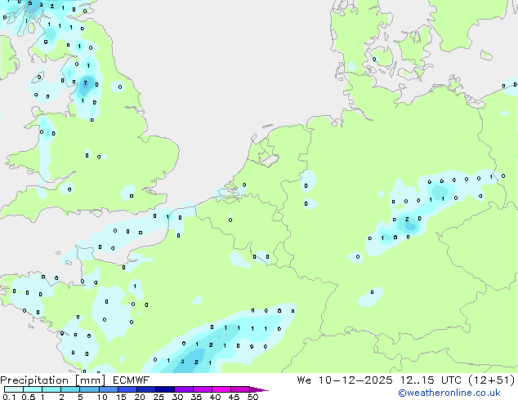Click the over-50 arrow tip of legend
Viewport: 518px width, 400px height.
[259, 389]
